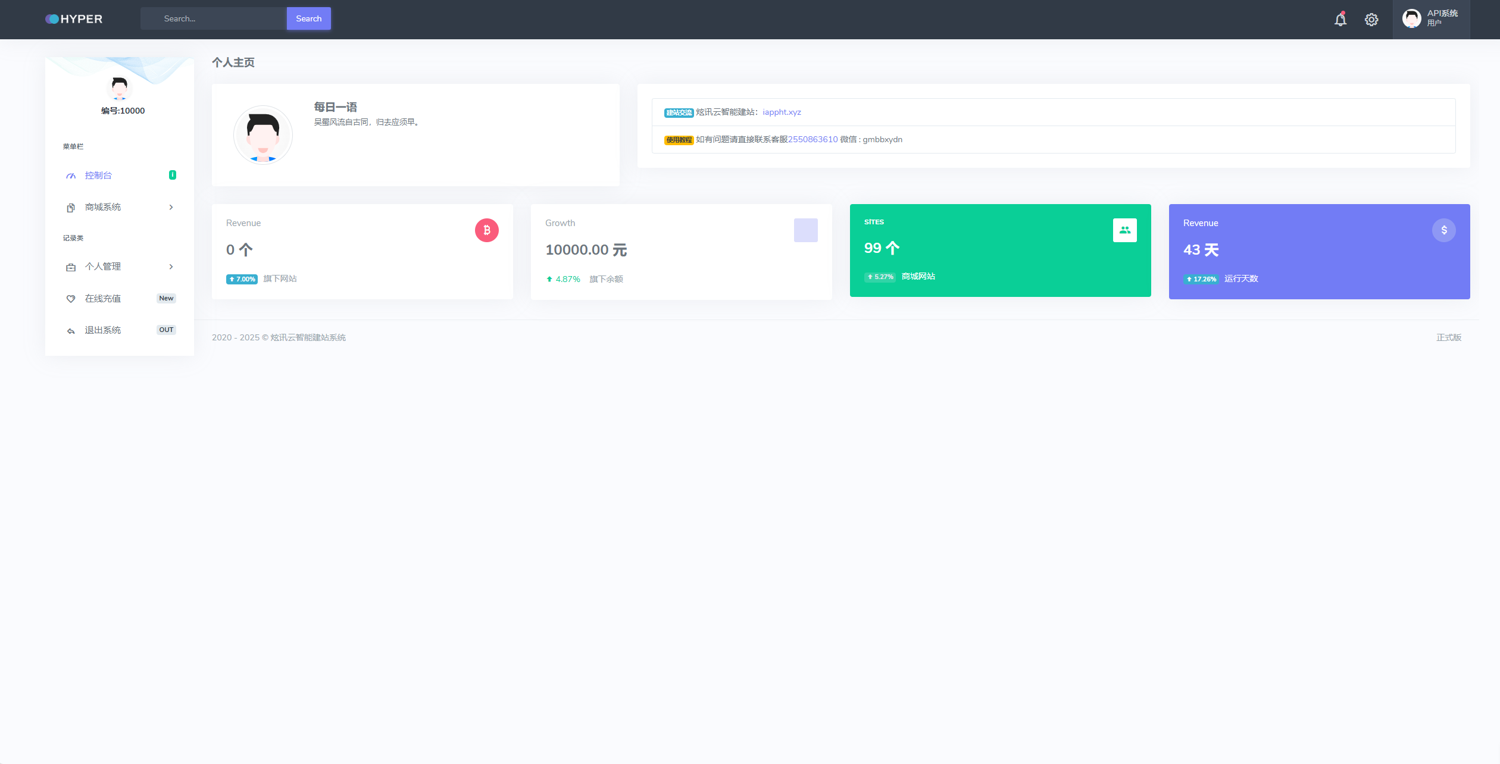The width and height of the screenshot is (1500, 764).
Task: Click the 使用教程 badge
Action: click(x=679, y=140)
